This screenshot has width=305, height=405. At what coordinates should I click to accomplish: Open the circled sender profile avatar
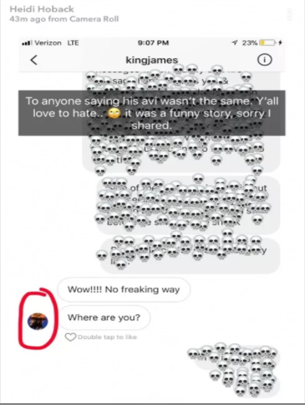[38, 321]
